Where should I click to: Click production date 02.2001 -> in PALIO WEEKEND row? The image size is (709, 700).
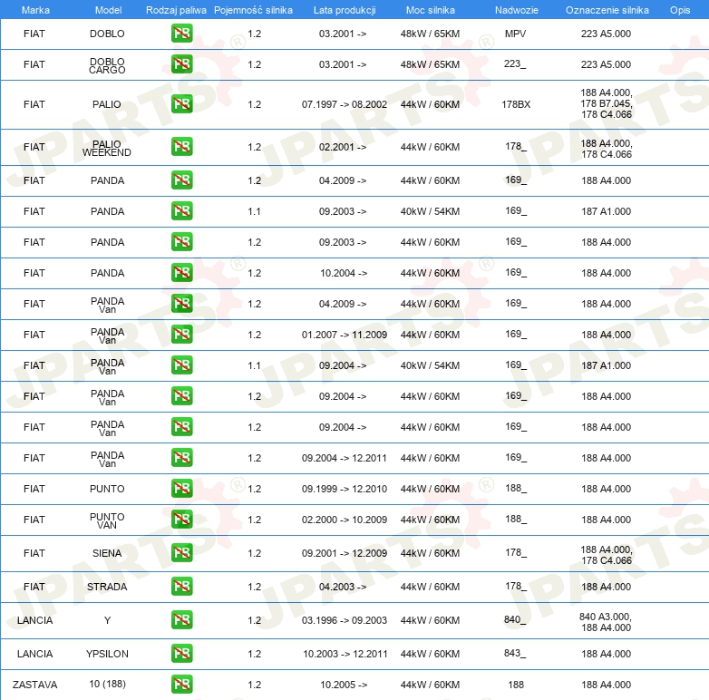[x=343, y=147]
